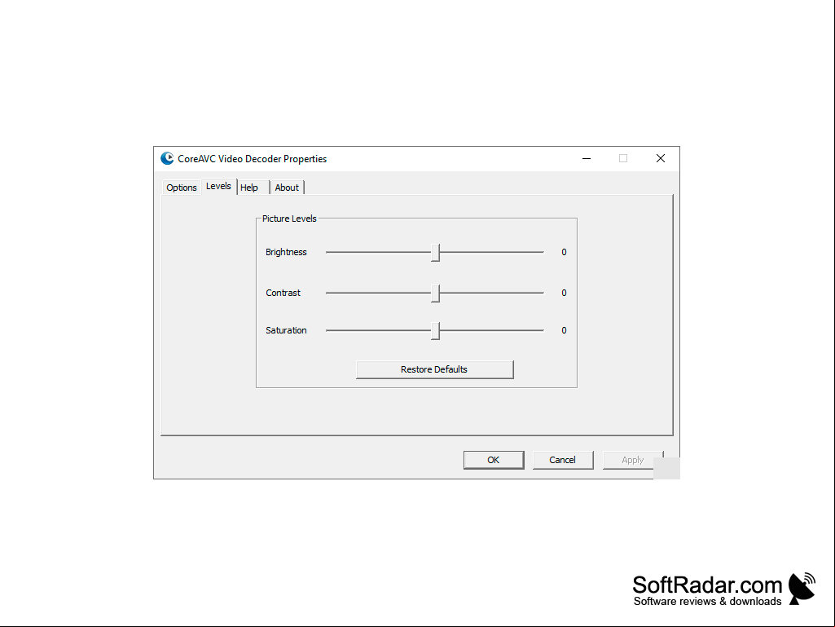This screenshot has height=627, width=835.
Task: Select the Levels tab
Action: (x=219, y=186)
